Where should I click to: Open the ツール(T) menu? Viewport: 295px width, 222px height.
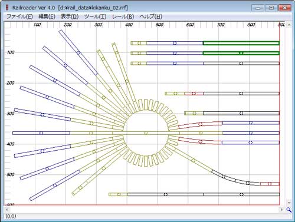coord(95,16)
